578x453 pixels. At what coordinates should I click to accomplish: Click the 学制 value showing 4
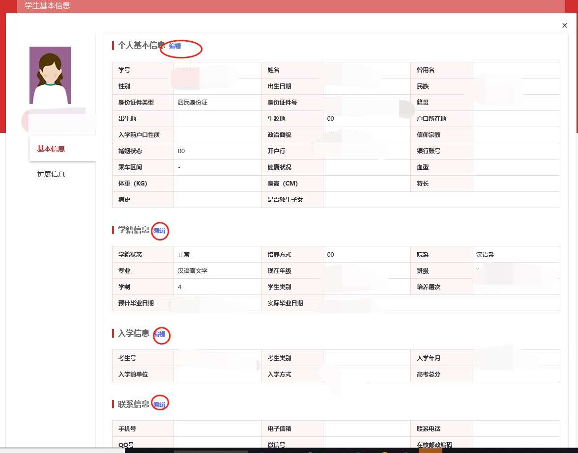click(x=180, y=287)
